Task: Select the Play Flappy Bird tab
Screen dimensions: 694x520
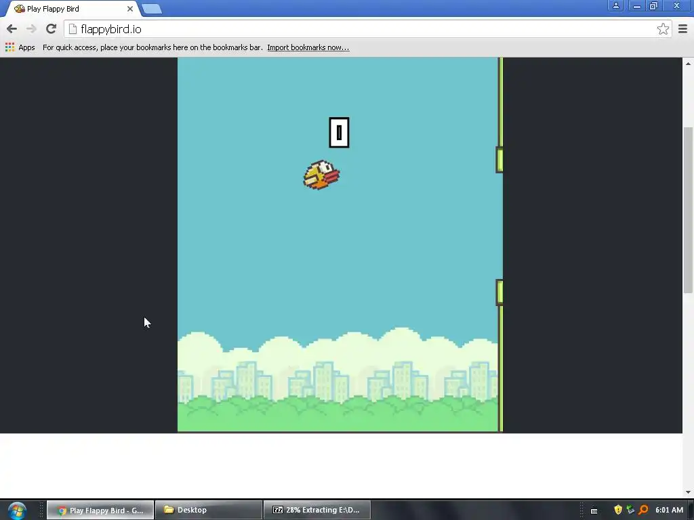Action: [73, 9]
